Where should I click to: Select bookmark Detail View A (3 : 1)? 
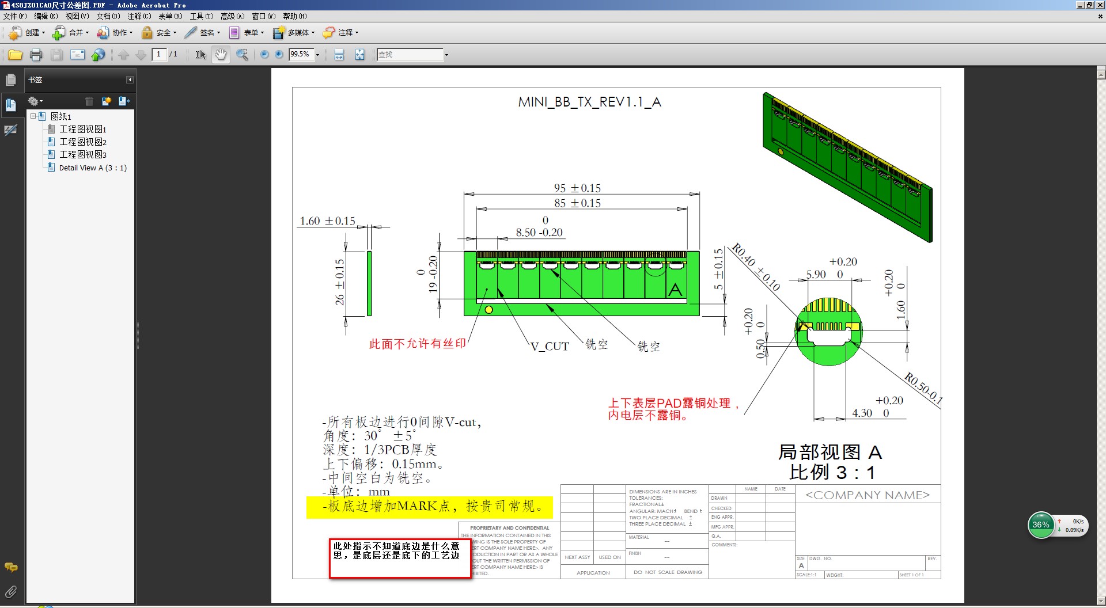[x=93, y=168]
